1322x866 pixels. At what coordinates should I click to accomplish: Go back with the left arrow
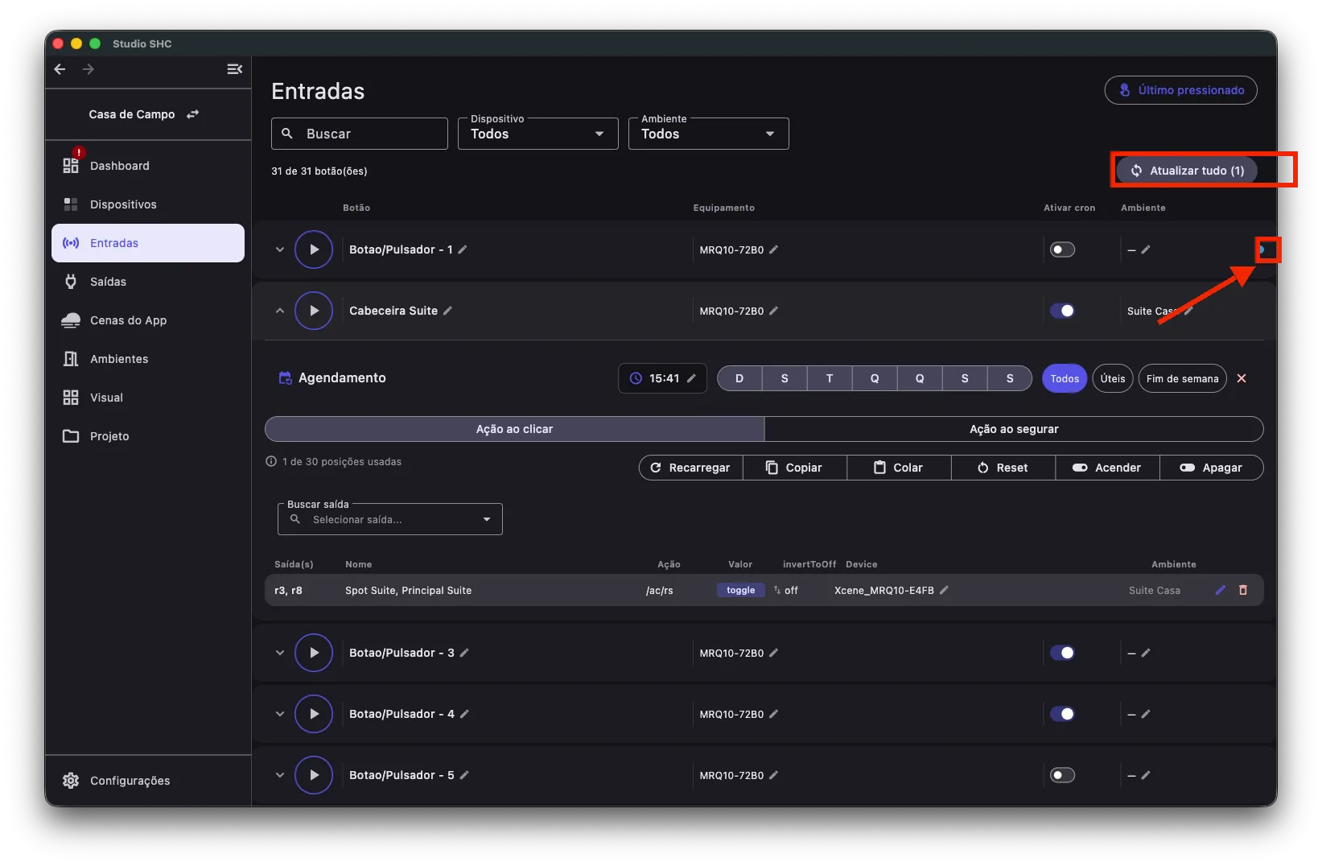pyautogui.click(x=60, y=69)
